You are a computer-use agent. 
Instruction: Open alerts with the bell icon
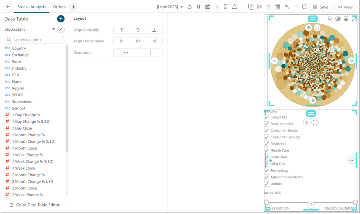pyautogui.click(x=235, y=7)
